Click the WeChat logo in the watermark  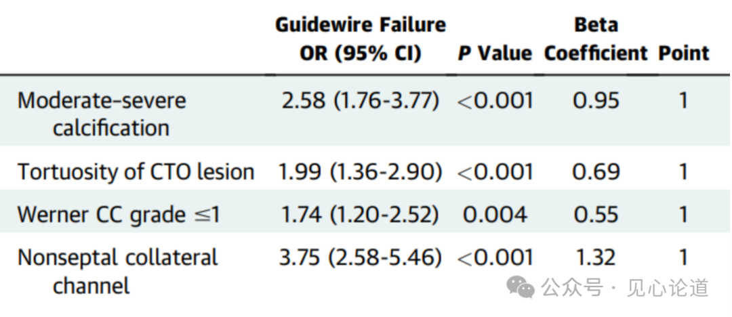[521, 289]
